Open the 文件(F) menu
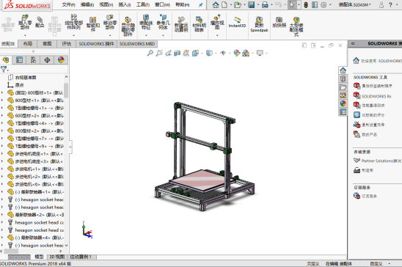Screen dimensions: 402x267 coord(68,4)
